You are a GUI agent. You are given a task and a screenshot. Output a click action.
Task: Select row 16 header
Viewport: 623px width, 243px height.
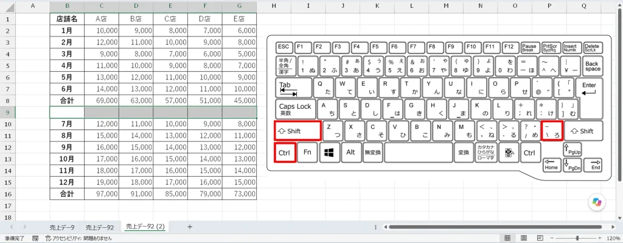(x=7, y=194)
